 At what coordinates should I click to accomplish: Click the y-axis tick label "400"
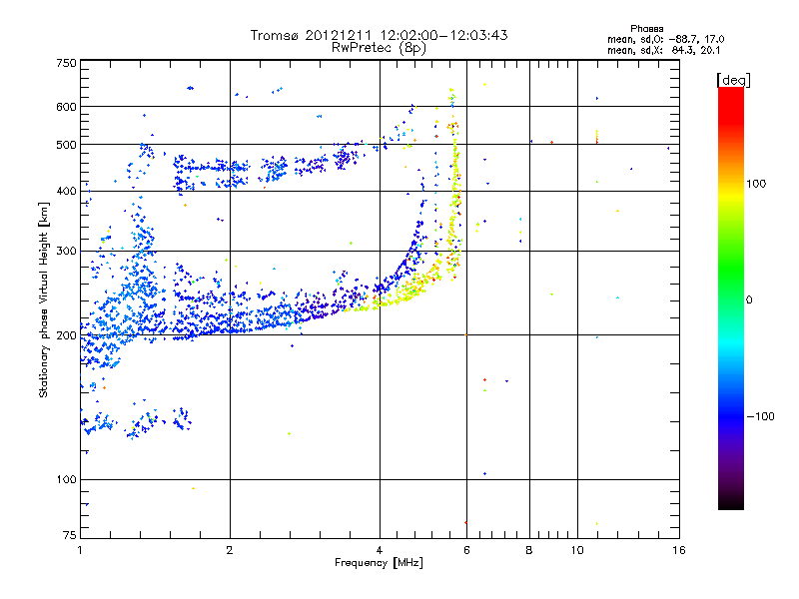(66, 192)
